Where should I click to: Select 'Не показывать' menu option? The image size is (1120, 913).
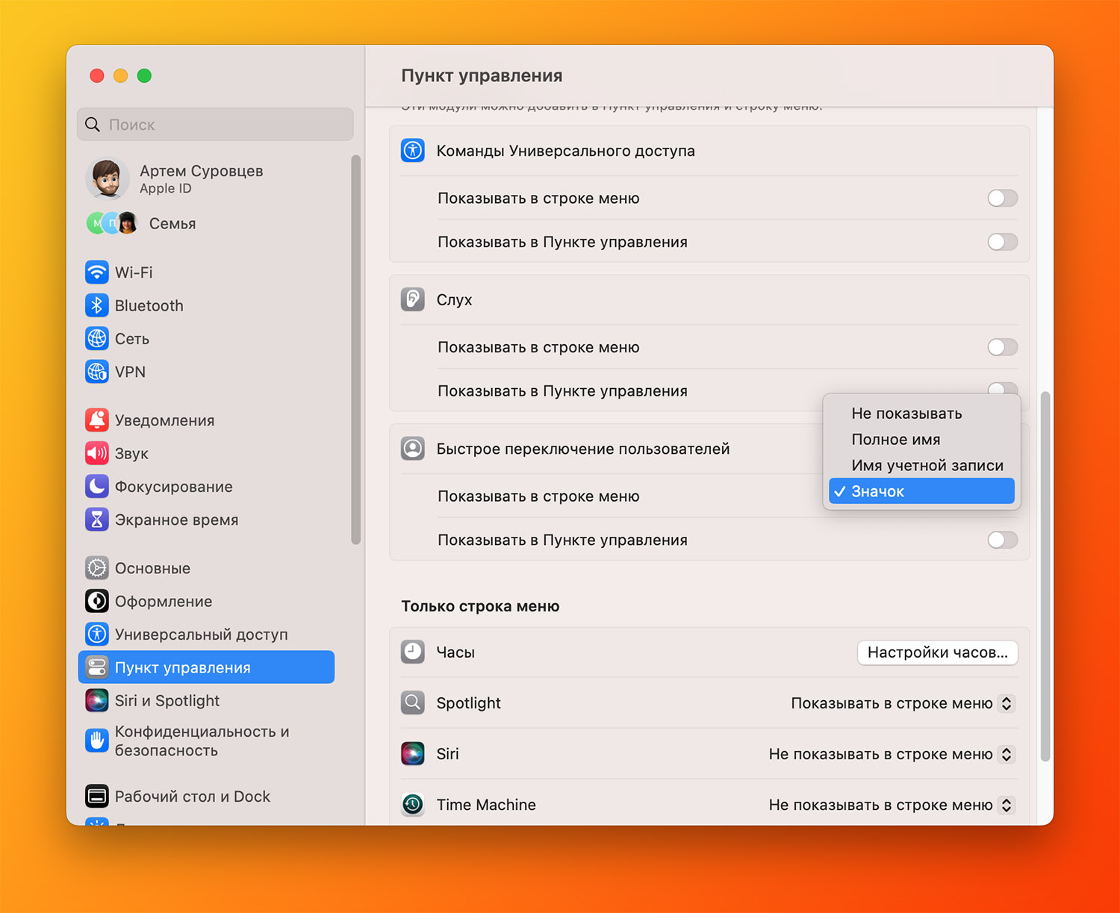click(906, 414)
